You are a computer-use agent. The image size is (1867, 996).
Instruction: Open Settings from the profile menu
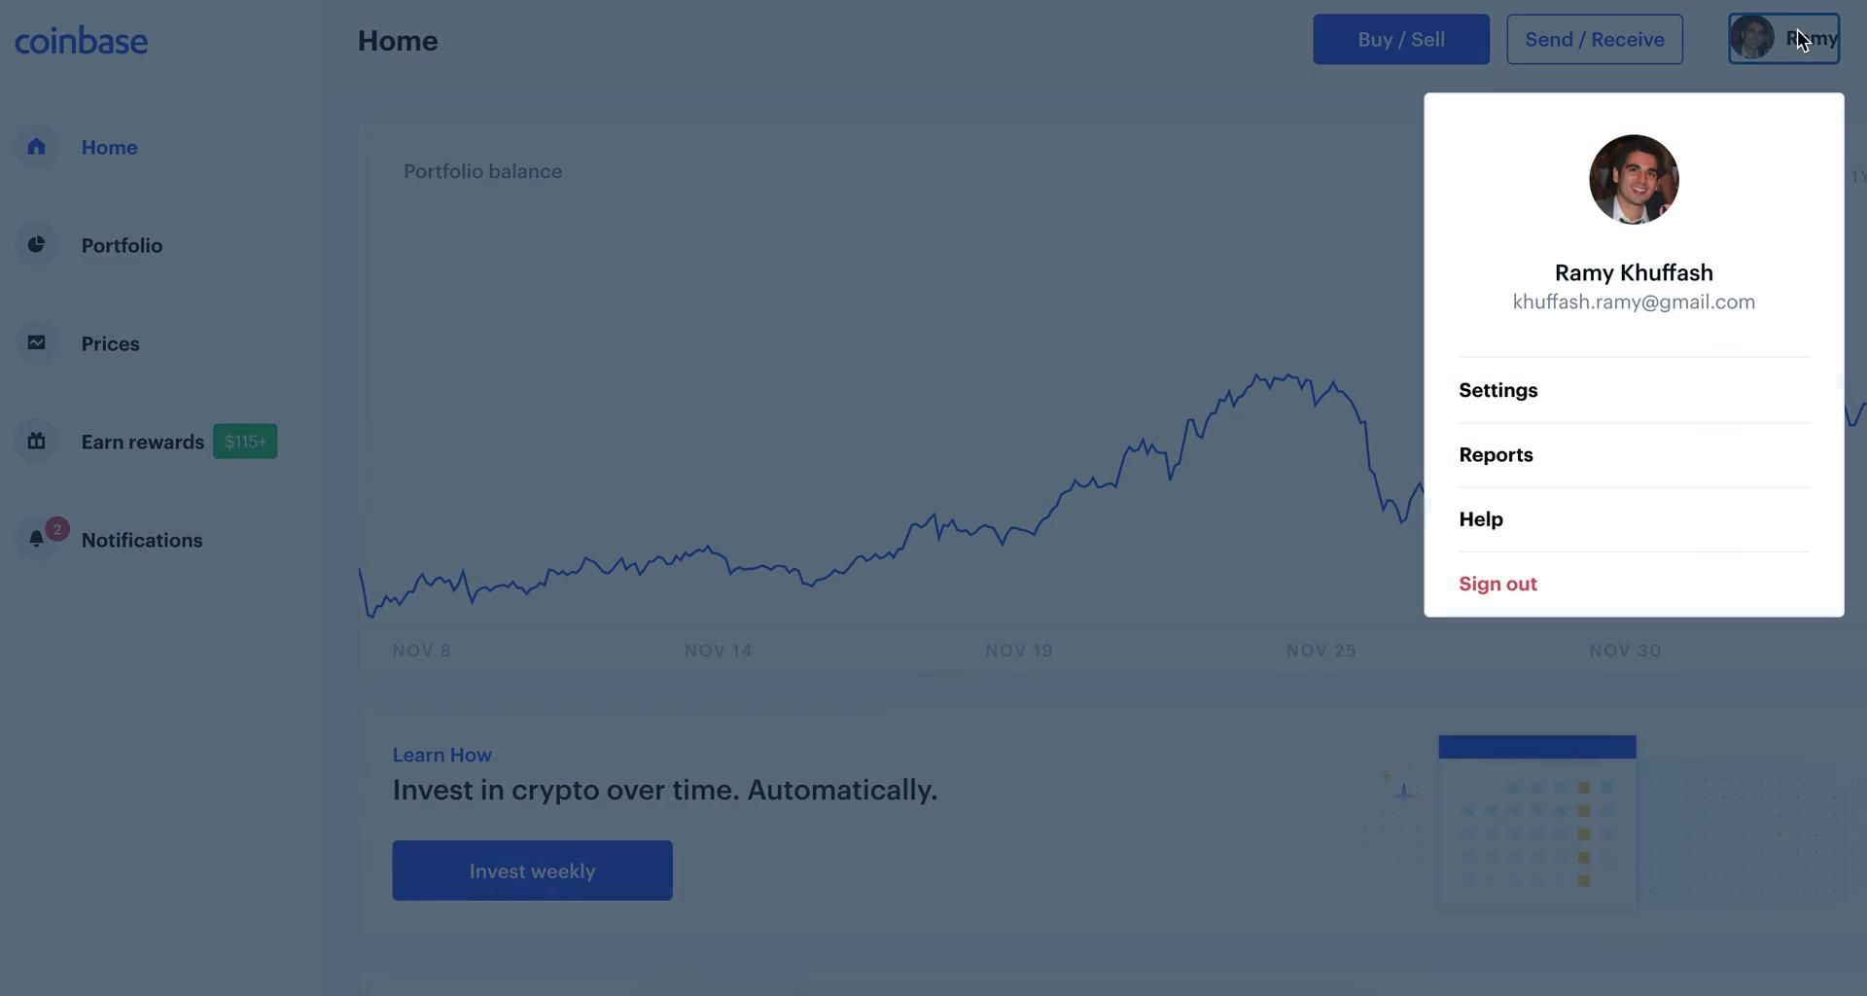point(1498,390)
